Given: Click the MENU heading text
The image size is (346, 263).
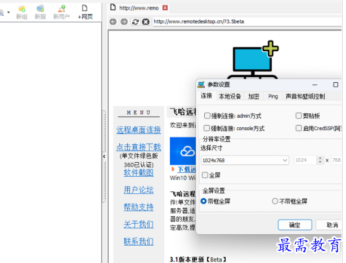Looking at the screenshot, I should (x=138, y=113).
